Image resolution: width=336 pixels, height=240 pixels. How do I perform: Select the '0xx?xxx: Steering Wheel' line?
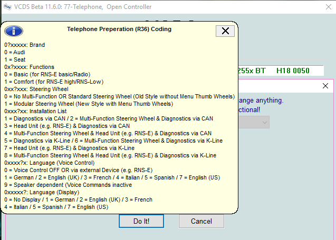coord(36,89)
